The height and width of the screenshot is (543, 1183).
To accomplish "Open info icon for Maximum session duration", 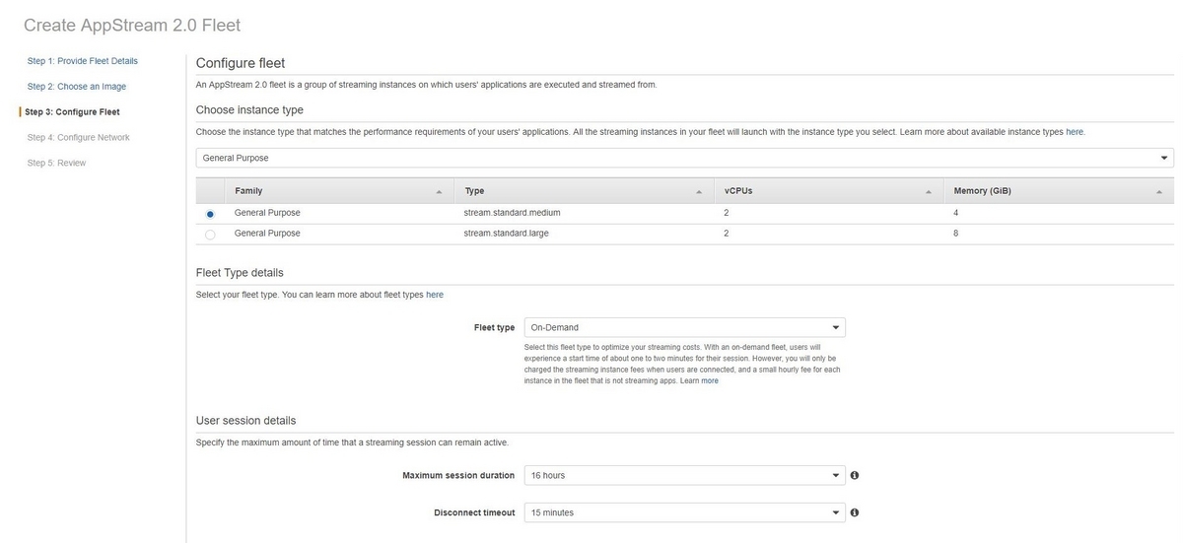I will click(x=855, y=475).
